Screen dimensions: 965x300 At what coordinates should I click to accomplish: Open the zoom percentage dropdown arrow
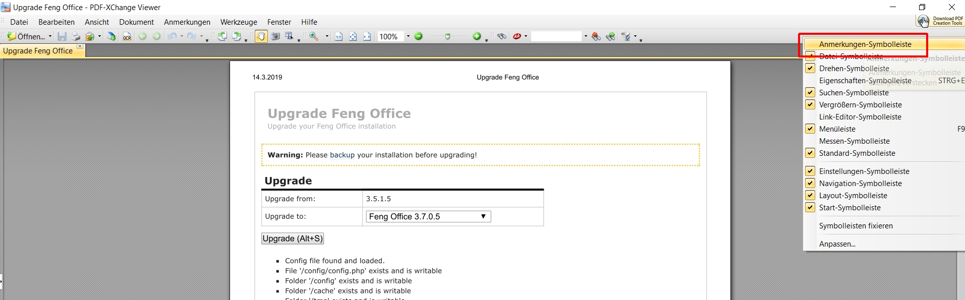pyautogui.click(x=408, y=36)
